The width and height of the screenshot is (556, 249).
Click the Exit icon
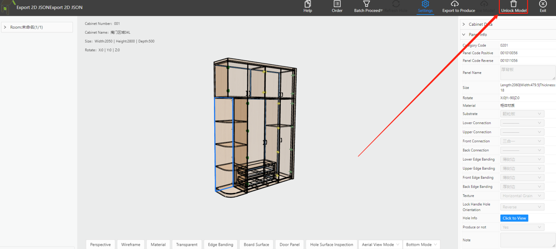pyautogui.click(x=543, y=4)
